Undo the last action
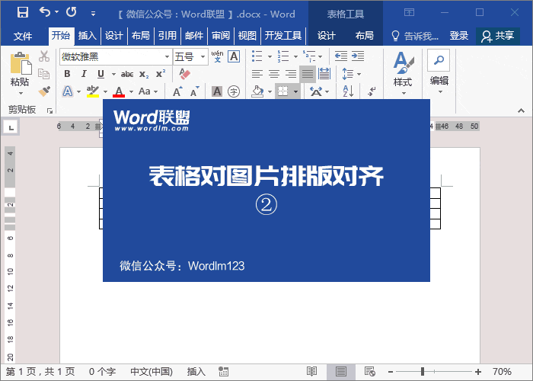Image resolution: width=533 pixels, height=381 pixels. (45, 12)
